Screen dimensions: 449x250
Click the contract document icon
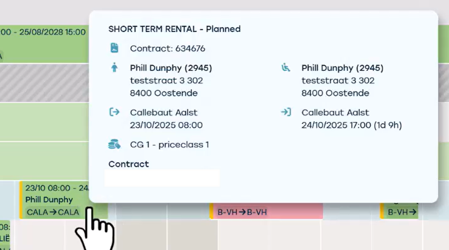114,48
